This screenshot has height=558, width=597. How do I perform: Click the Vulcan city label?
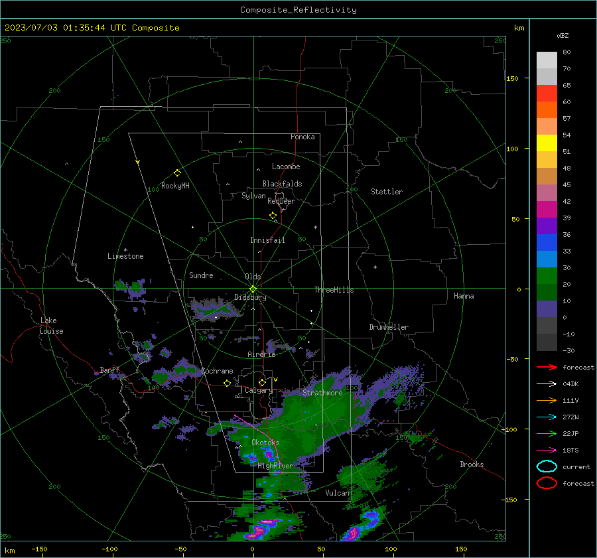[338, 493]
